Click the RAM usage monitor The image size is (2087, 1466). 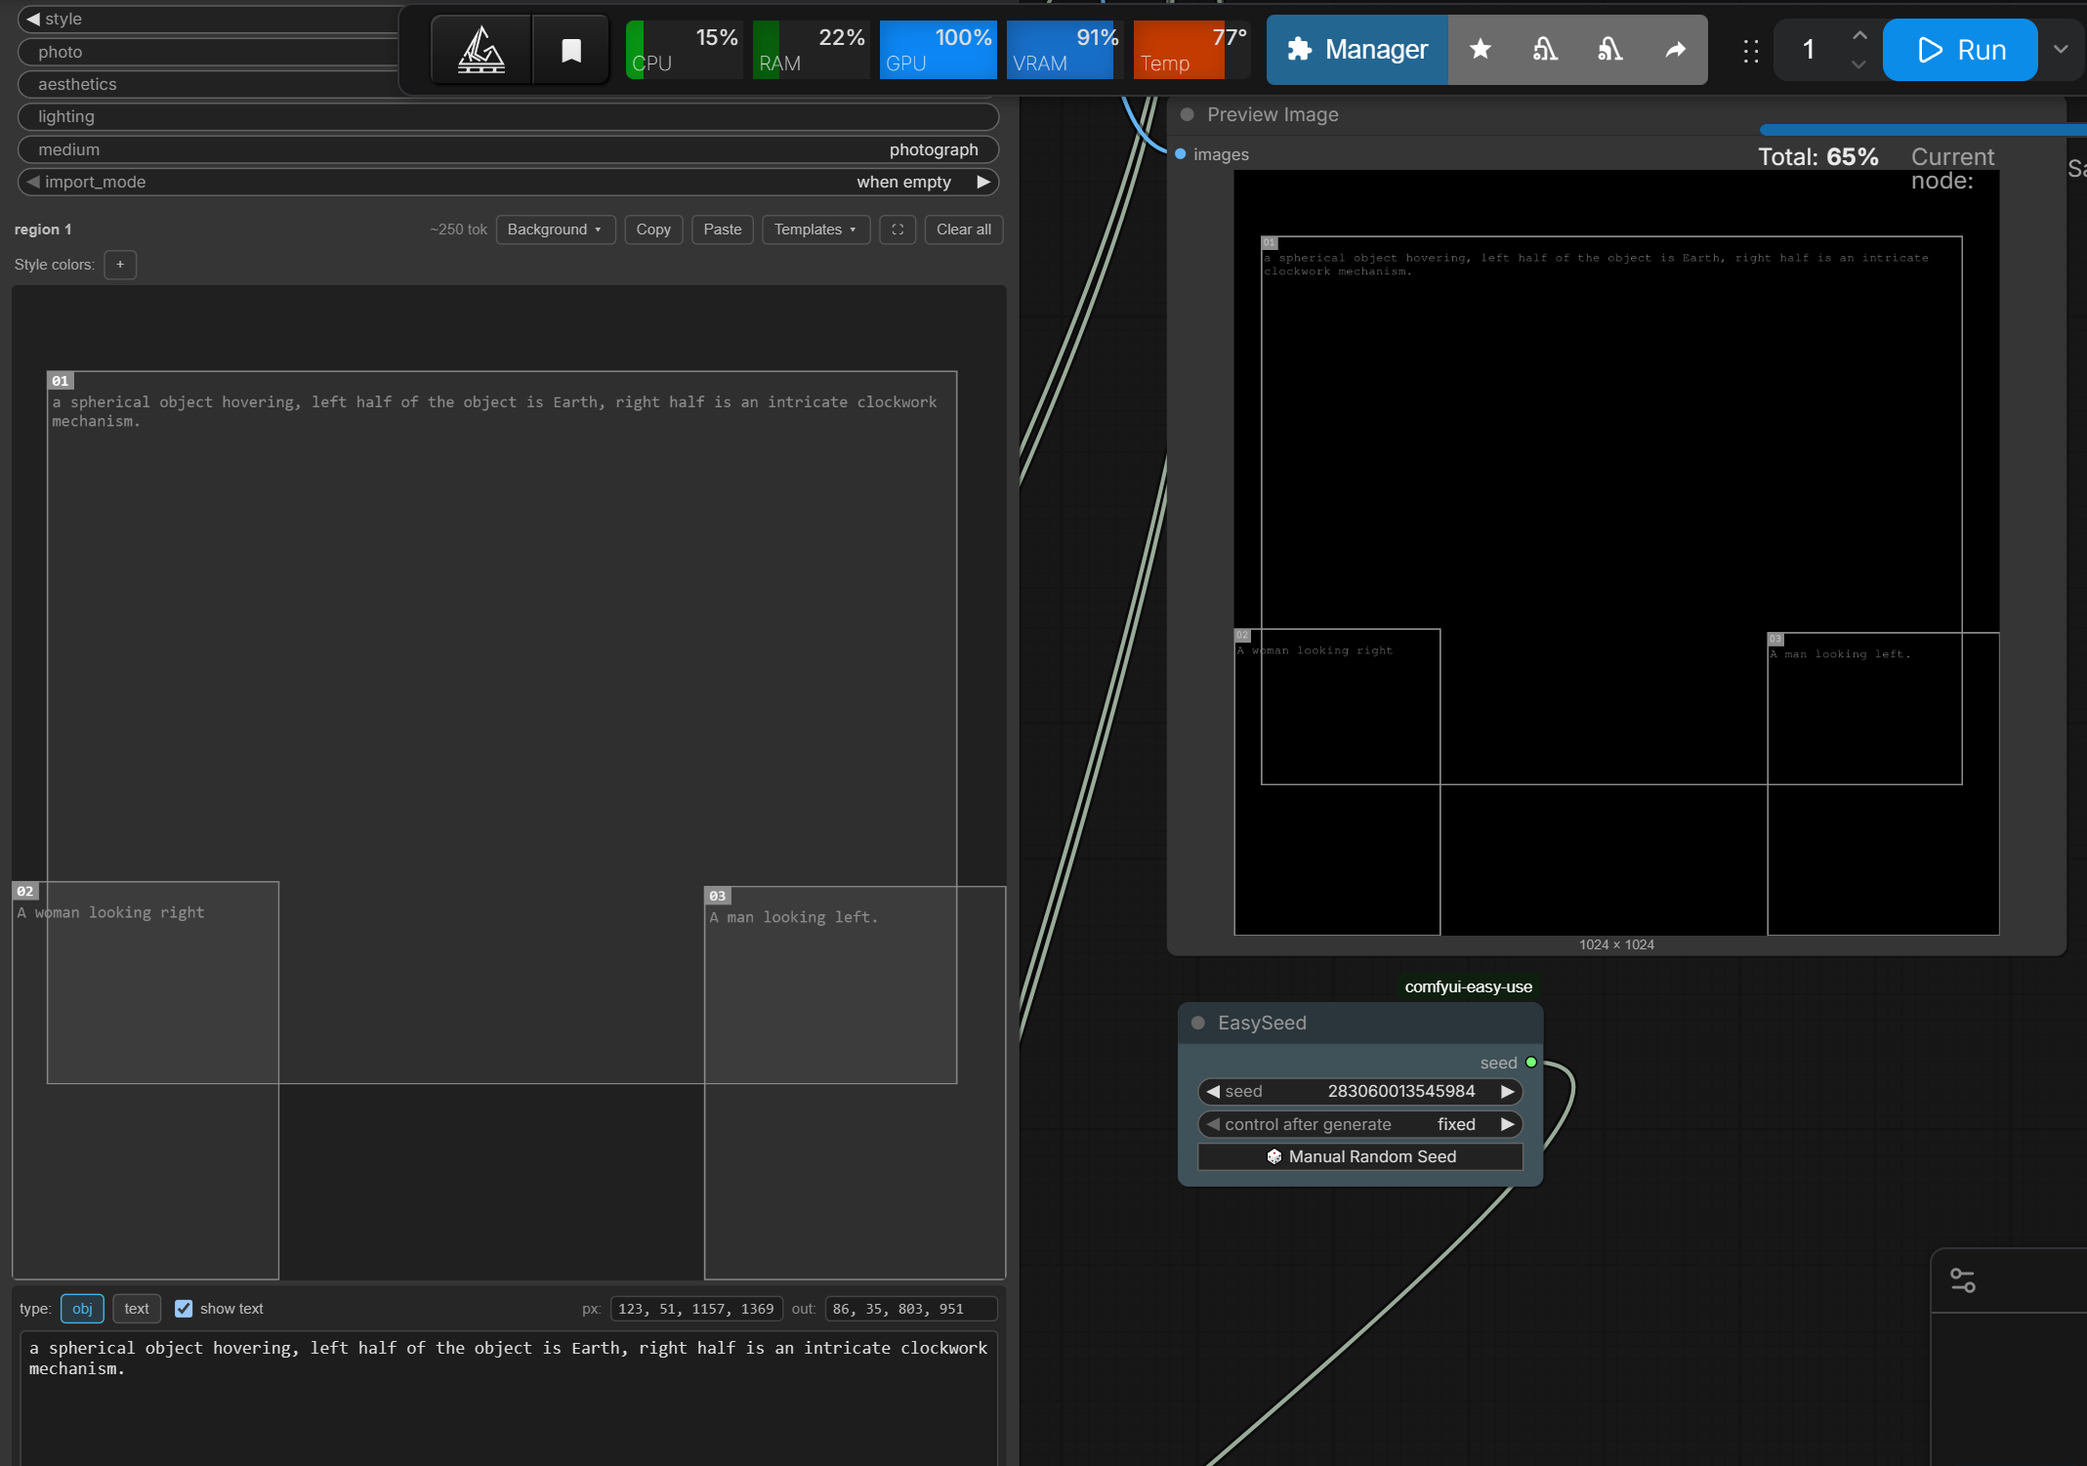pyautogui.click(x=811, y=50)
